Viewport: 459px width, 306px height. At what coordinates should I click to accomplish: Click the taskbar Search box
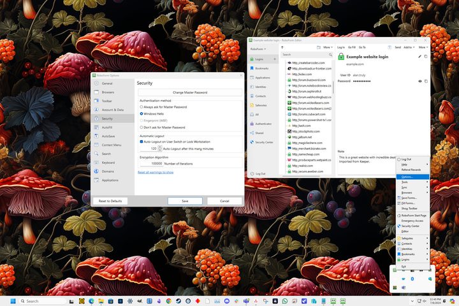[x=43, y=301]
